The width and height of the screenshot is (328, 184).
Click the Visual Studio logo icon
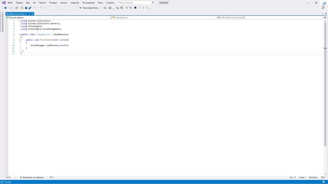point(4,3)
